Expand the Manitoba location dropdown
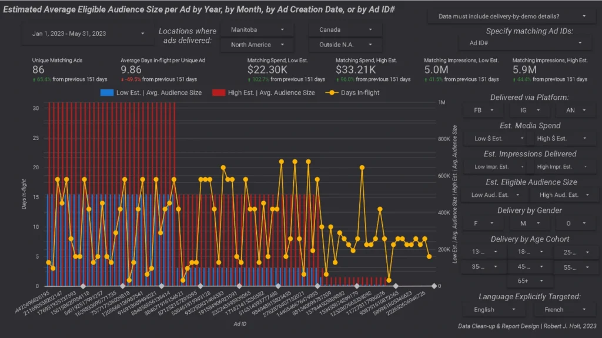This screenshot has width=602, height=338. click(x=256, y=29)
